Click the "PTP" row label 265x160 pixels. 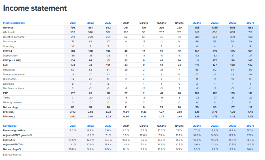(5, 93)
